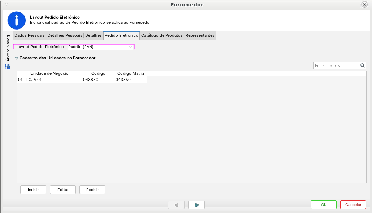Screen dimensions: 372x213
Task: Click the Cancelar button
Action: point(353,205)
